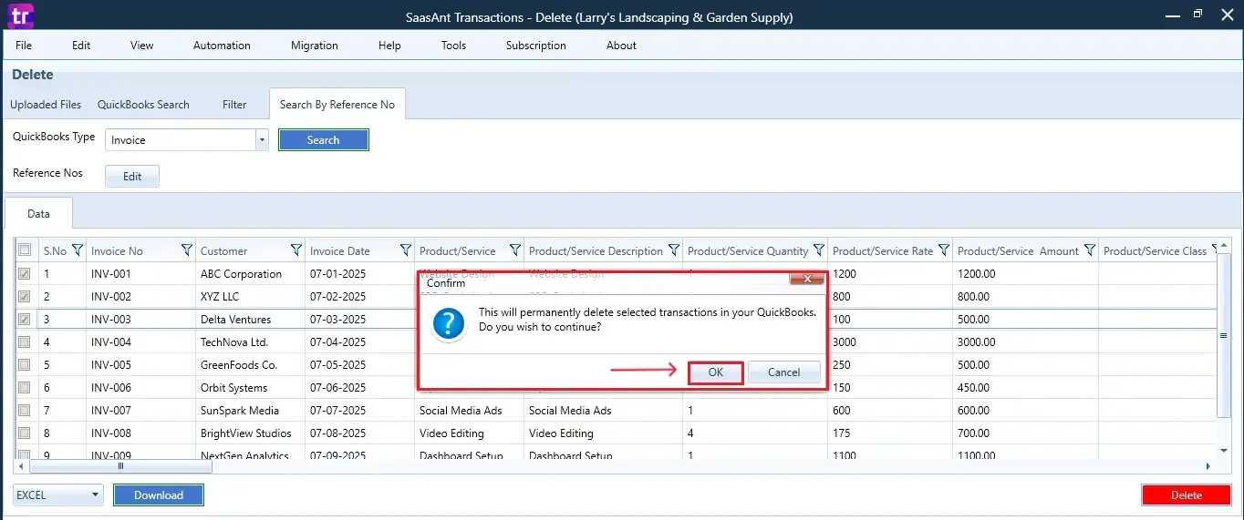
Task: Open the filter icon on Invoice Date column
Action: pyautogui.click(x=406, y=250)
